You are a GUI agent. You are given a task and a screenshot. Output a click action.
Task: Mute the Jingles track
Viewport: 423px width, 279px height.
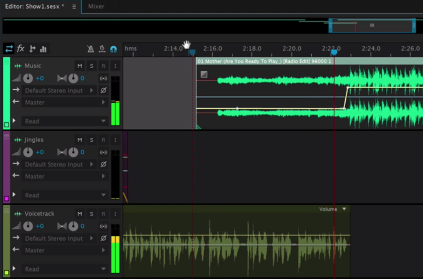[x=80, y=140]
